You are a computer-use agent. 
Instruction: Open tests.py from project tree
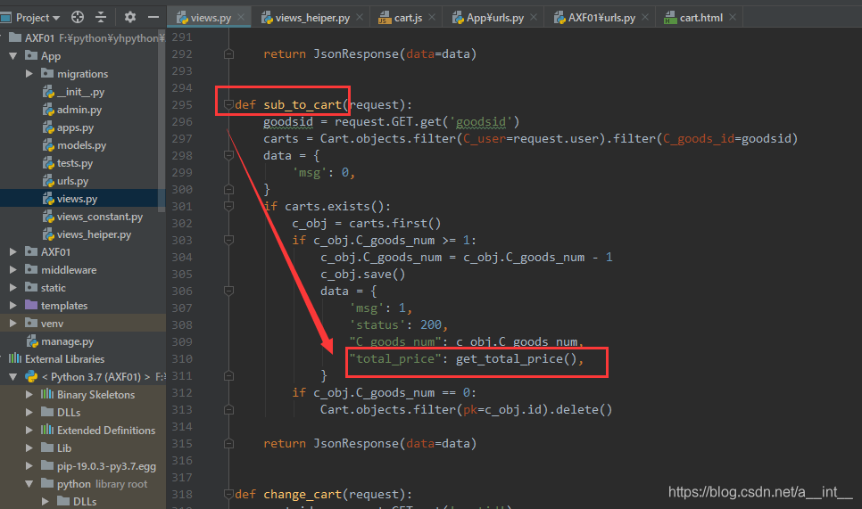pyautogui.click(x=75, y=163)
